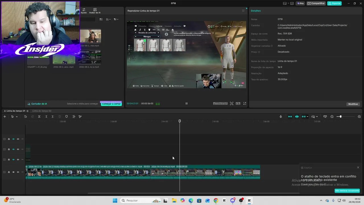Hide the third track with eye icon
The image size is (364, 205).
click(x=13, y=159)
